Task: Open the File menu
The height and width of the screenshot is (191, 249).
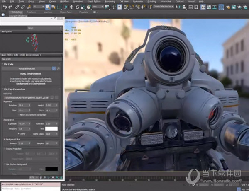Action: click(4, 2)
